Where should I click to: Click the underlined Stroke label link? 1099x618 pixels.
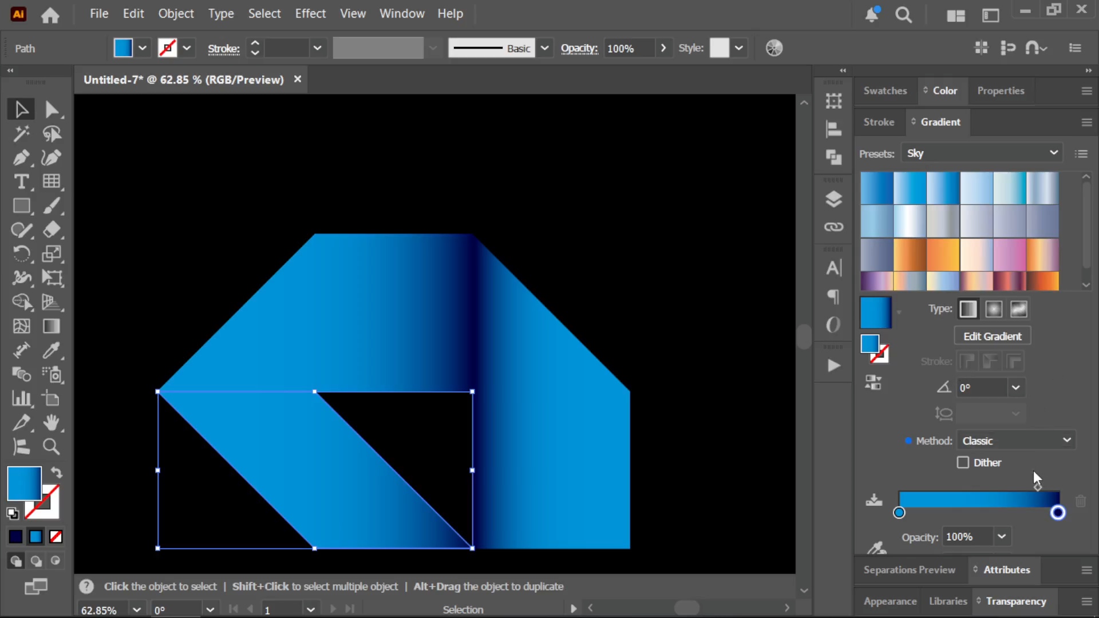[x=223, y=49]
